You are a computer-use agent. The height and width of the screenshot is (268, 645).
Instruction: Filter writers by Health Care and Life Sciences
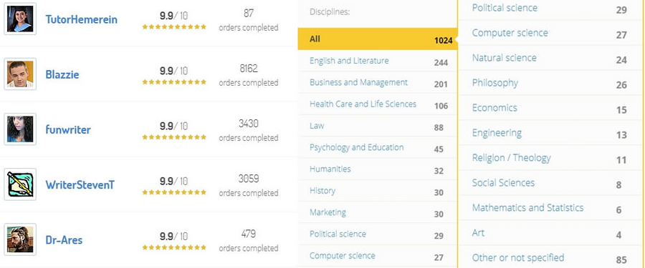[377, 104]
